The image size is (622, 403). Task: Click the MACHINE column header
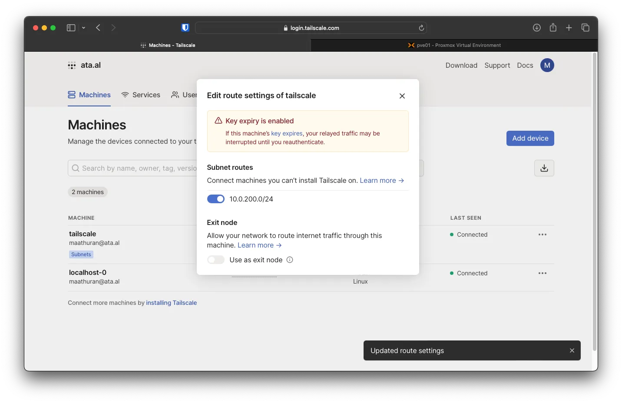click(x=81, y=218)
